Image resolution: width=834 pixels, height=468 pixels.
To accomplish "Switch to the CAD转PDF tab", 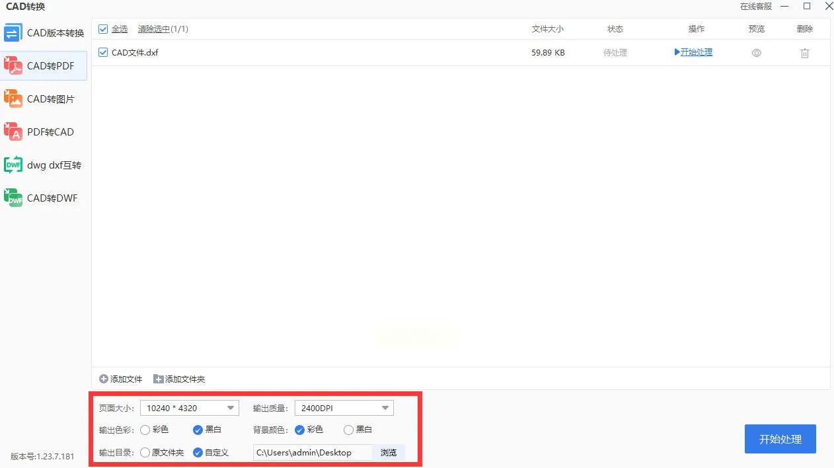I will point(44,66).
